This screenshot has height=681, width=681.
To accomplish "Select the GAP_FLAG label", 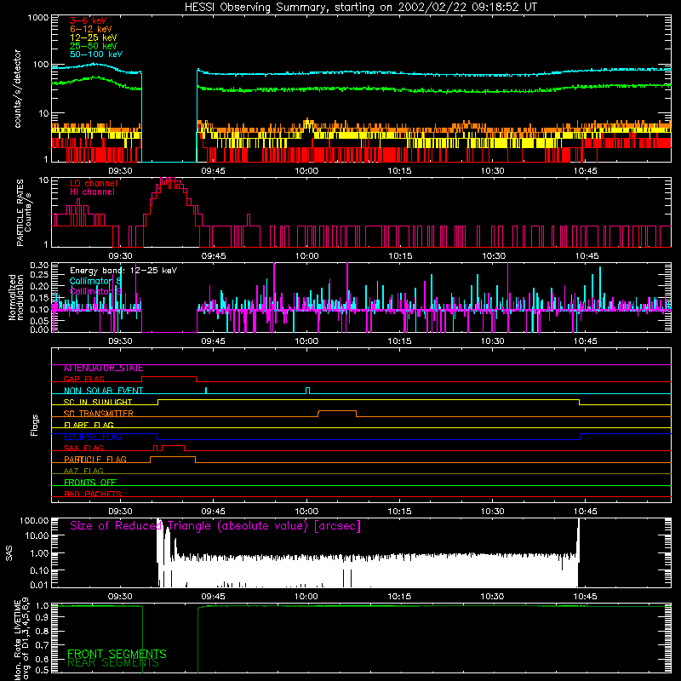I will 83,379.
